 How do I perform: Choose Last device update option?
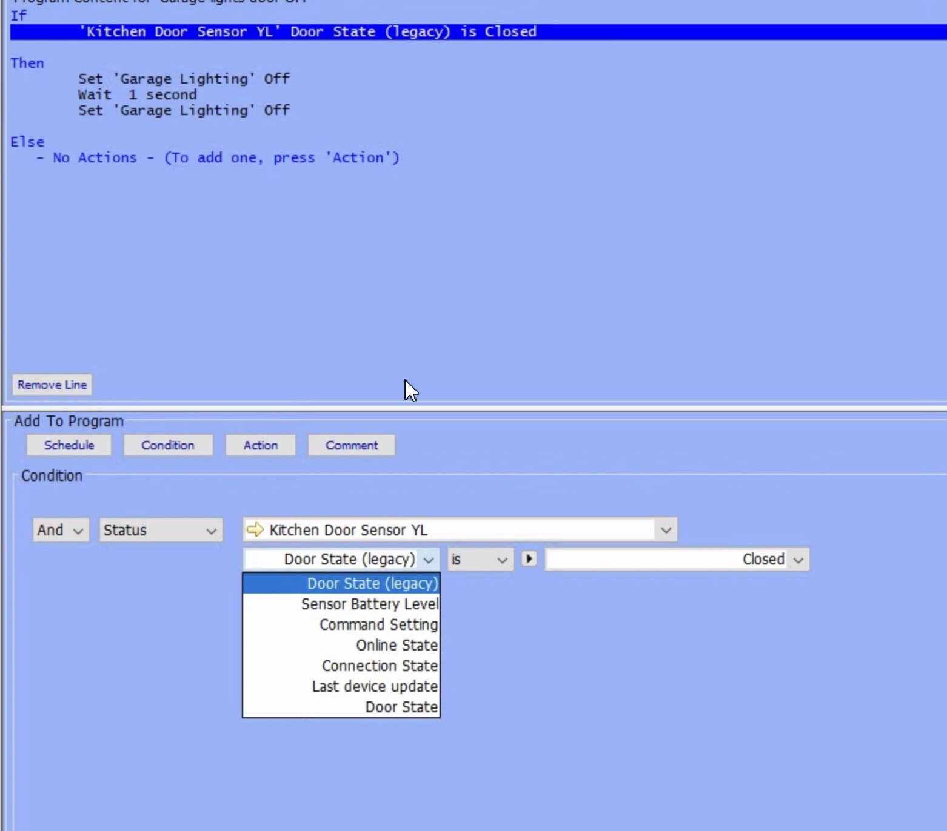point(374,686)
